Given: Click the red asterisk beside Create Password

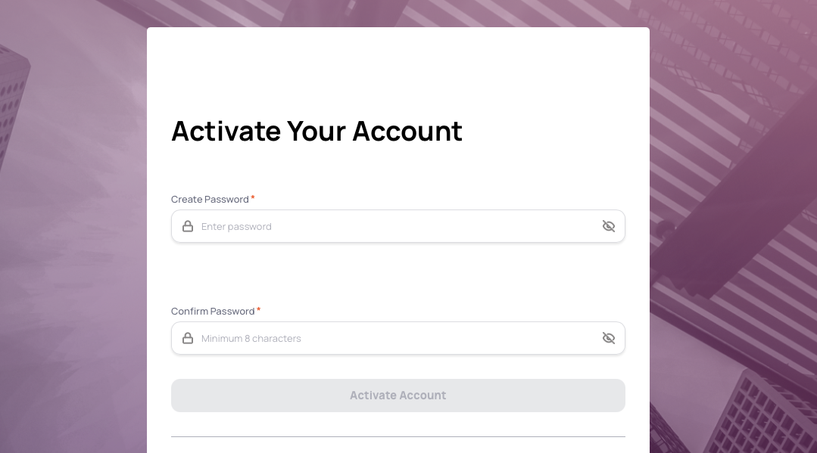Looking at the screenshot, I should click(253, 198).
